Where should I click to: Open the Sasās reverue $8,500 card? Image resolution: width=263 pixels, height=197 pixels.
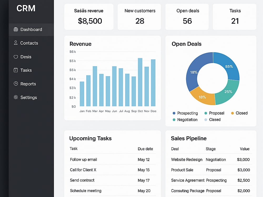[x=89, y=17]
